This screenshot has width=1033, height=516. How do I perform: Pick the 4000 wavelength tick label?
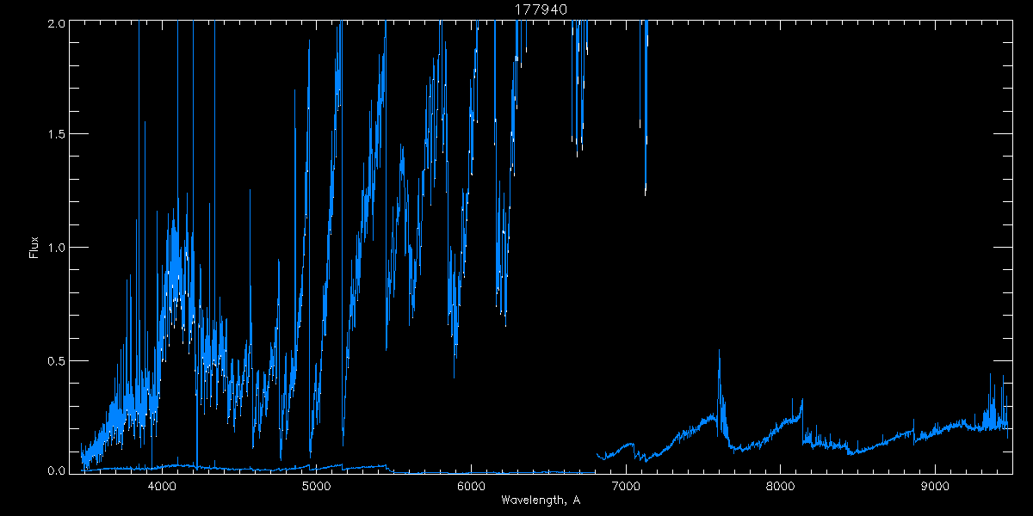coord(162,487)
